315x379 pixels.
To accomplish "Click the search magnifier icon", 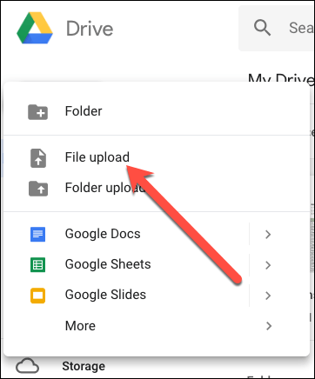I will click(x=263, y=28).
